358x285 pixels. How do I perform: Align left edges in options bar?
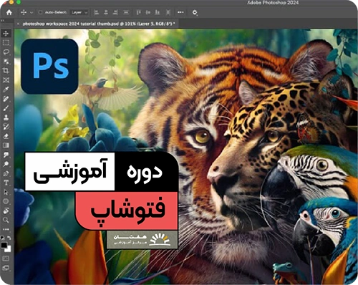[x=97, y=12]
